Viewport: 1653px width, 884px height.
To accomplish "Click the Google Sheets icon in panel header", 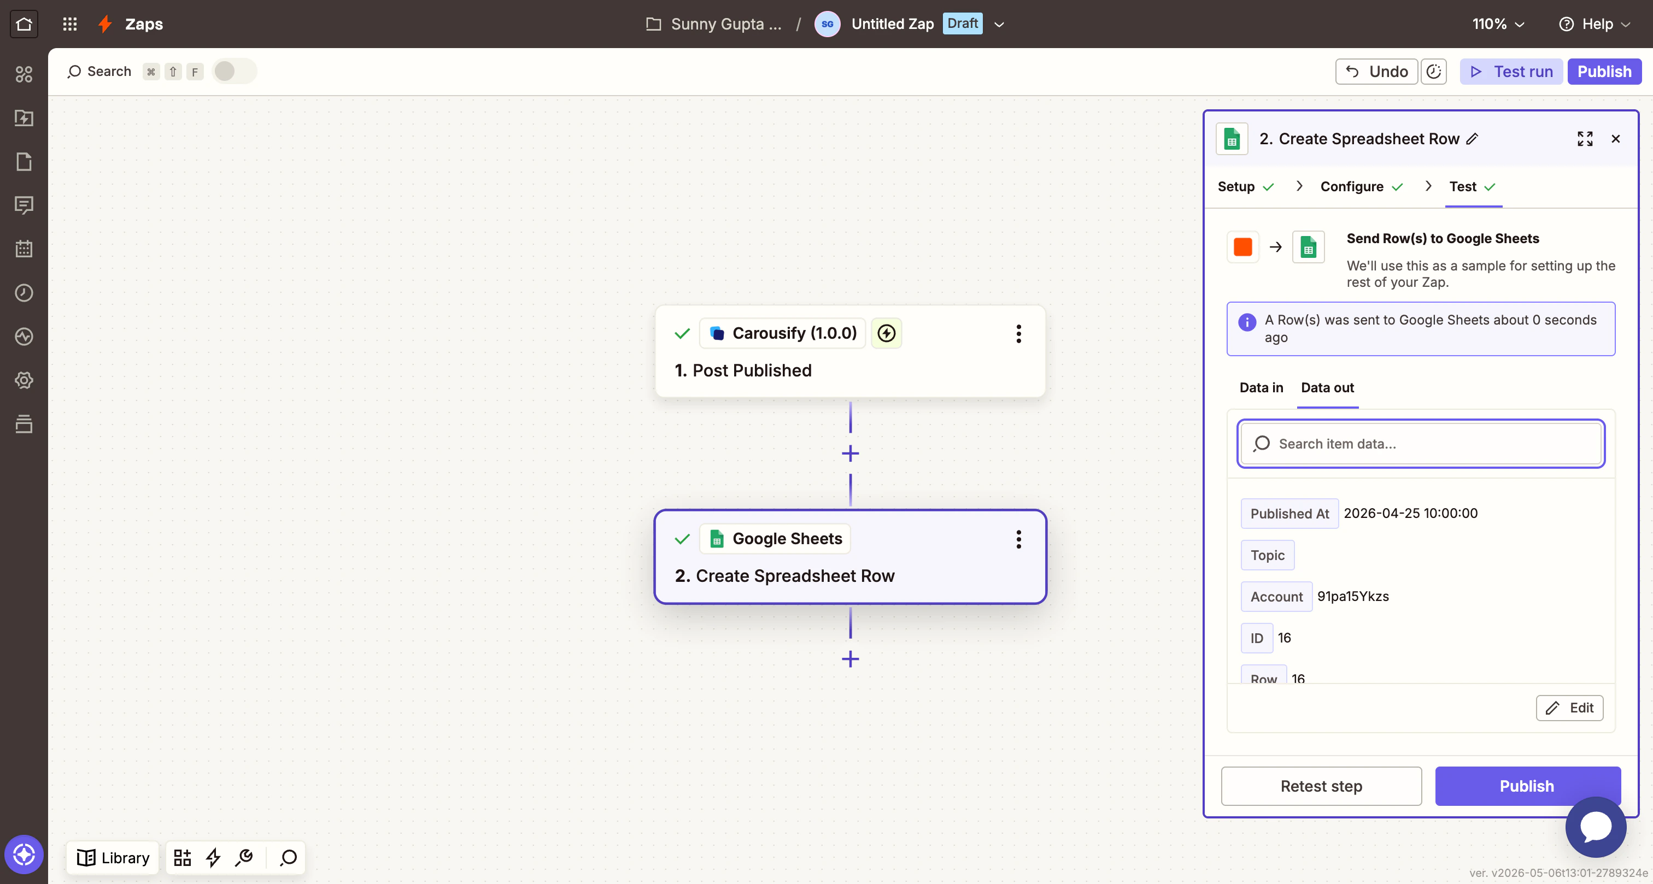I will (x=1232, y=139).
